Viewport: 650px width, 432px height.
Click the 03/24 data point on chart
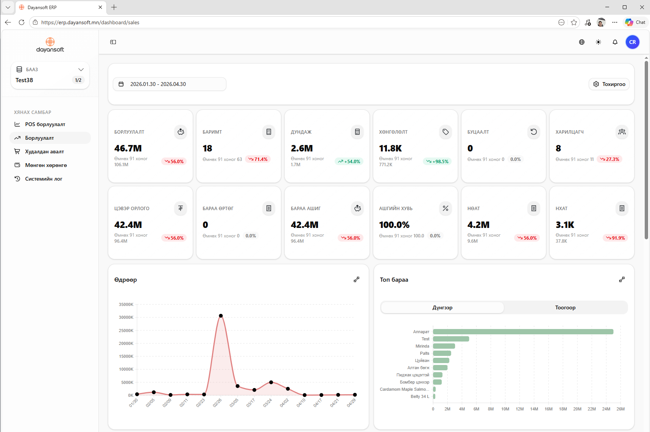(x=271, y=382)
